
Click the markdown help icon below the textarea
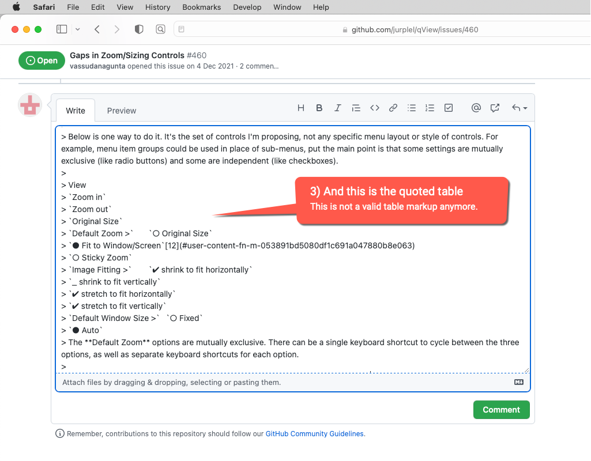[x=518, y=382]
